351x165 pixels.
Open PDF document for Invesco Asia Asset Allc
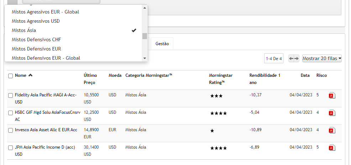click(x=332, y=131)
